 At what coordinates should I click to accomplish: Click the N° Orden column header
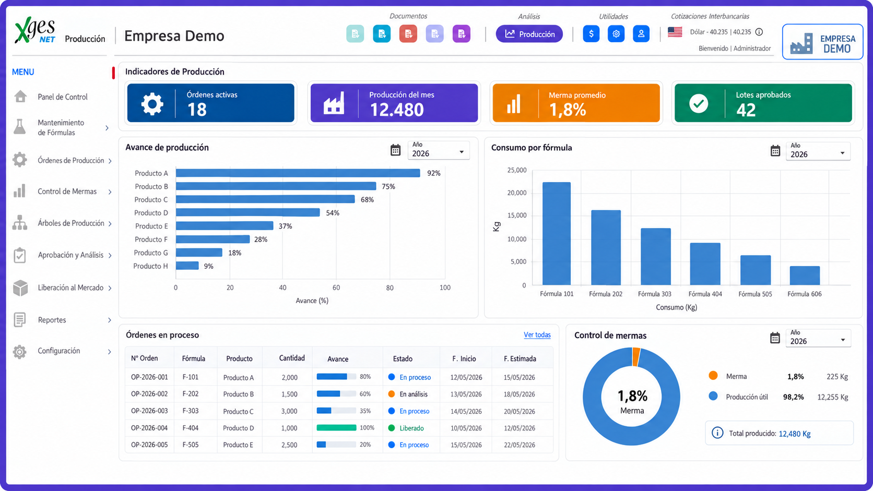click(144, 358)
